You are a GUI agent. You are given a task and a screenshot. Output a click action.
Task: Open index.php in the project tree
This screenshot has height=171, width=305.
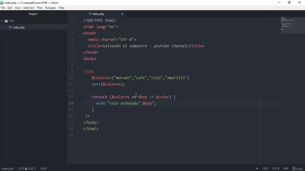(x=19, y=28)
